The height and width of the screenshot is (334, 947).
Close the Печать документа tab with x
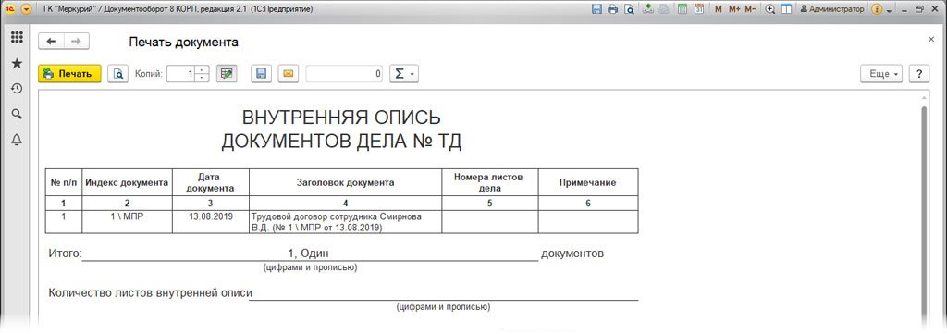point(930,39)
